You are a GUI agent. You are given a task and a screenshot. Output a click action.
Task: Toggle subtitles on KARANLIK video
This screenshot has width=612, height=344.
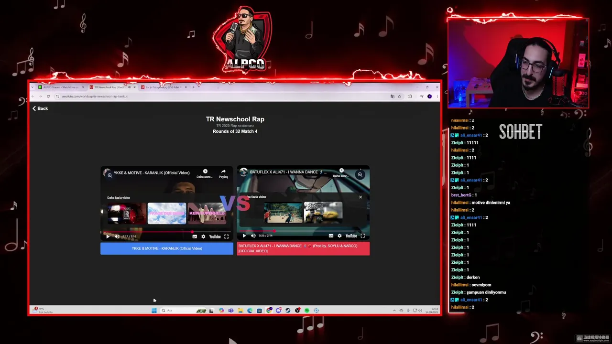195,236
